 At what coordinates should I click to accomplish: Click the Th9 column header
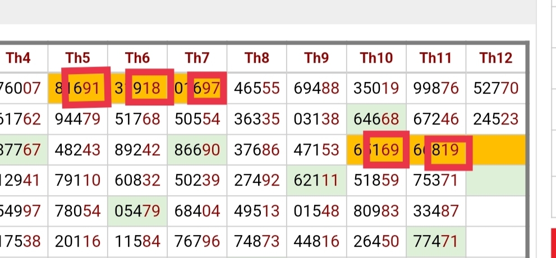tap(316, 58)
